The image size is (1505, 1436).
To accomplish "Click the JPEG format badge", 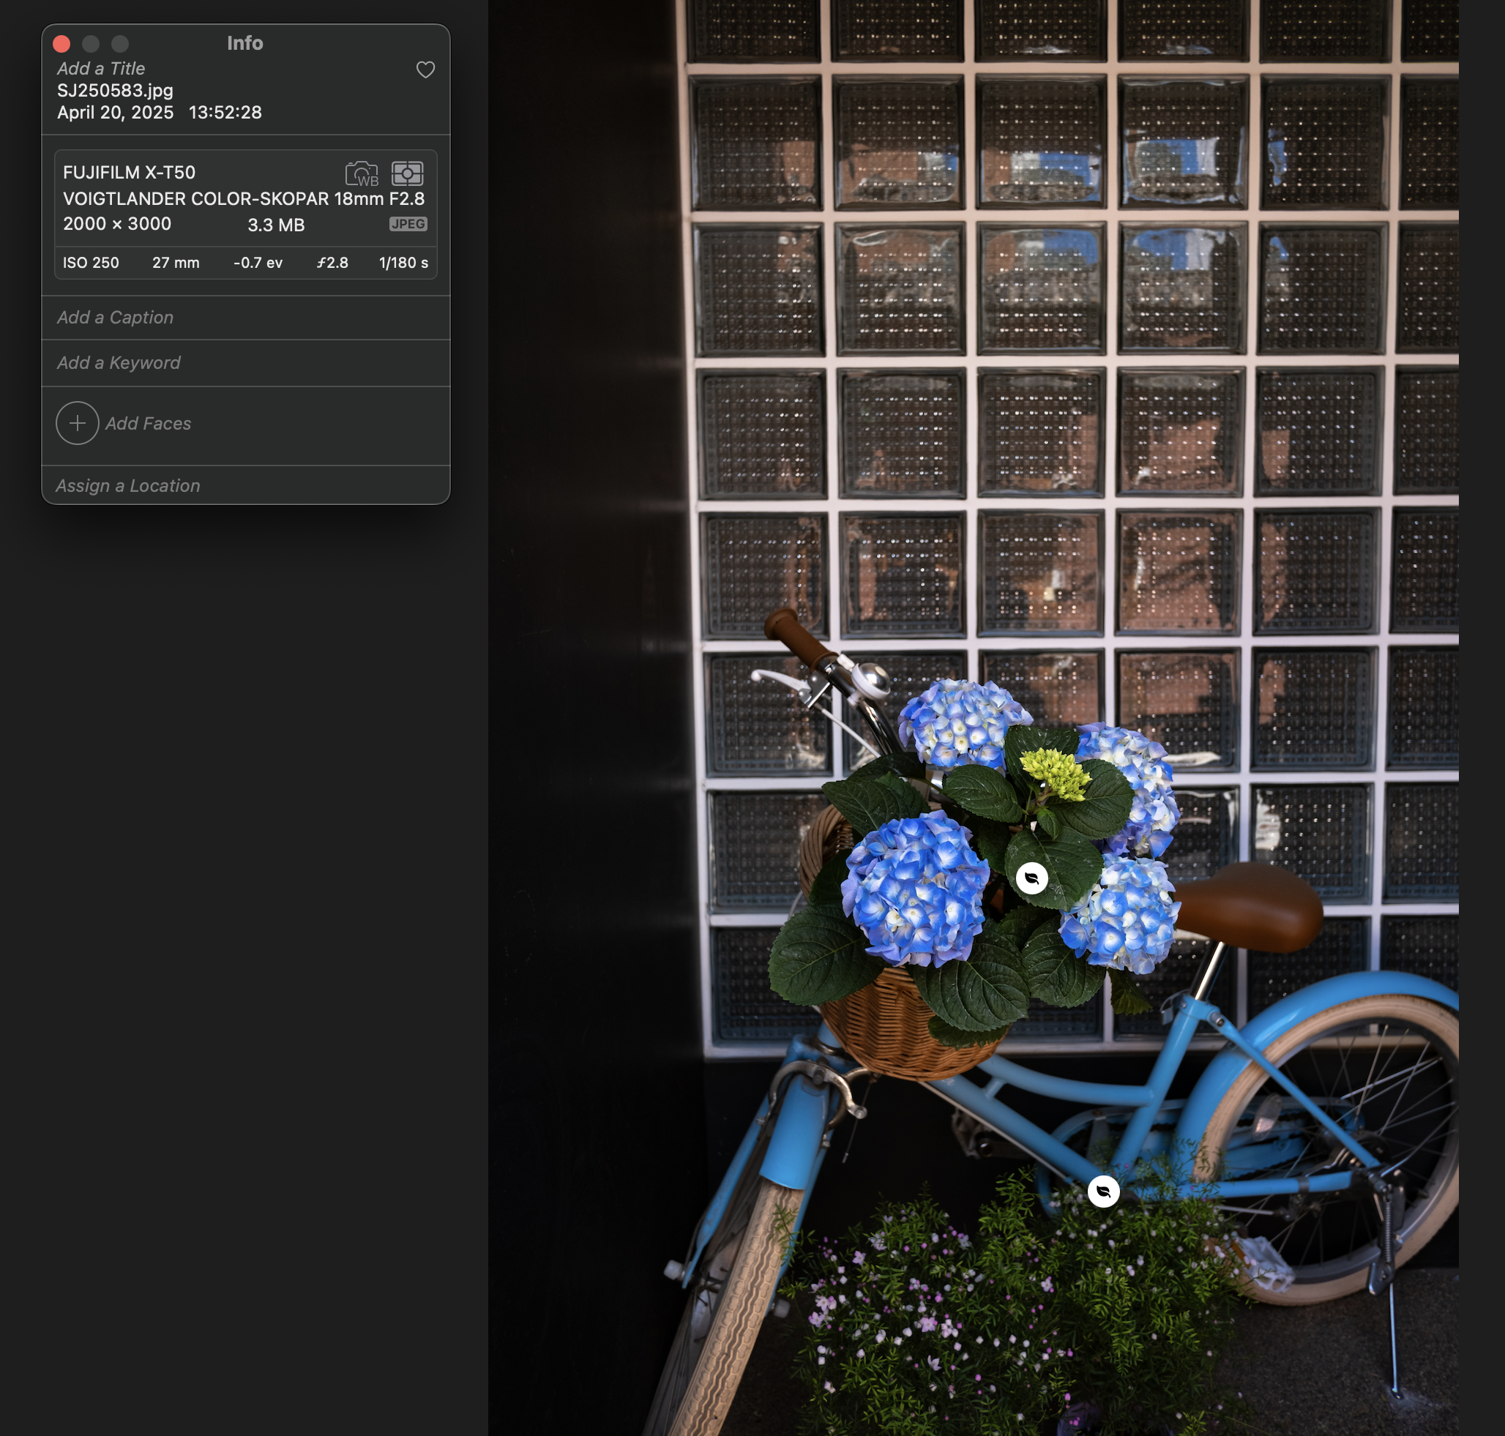I will pos(408,224).
